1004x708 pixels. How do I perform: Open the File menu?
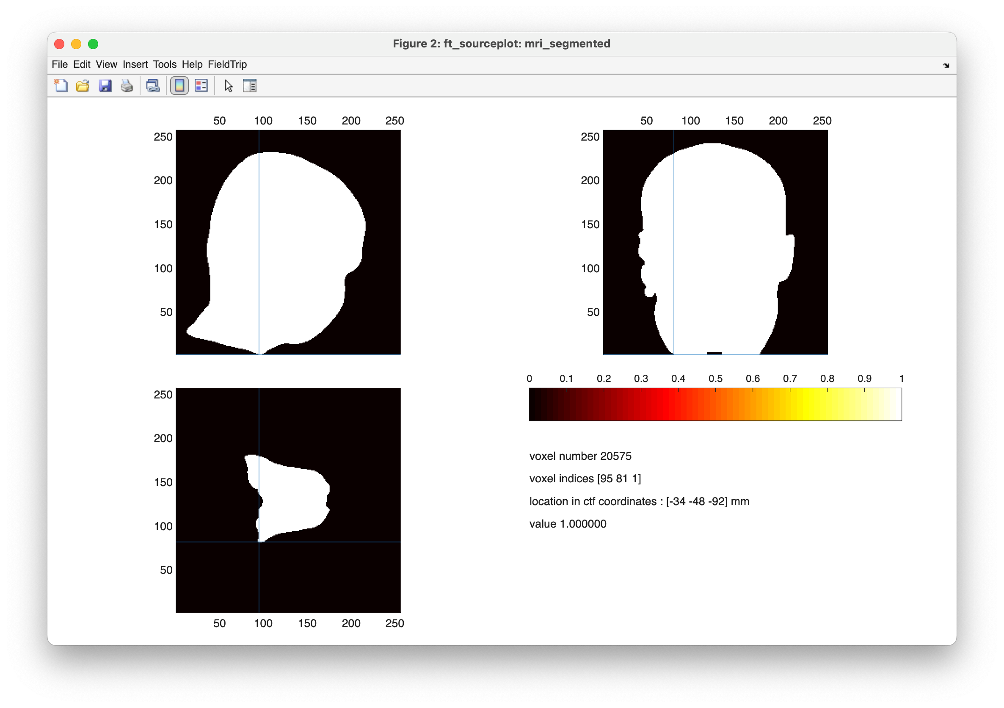pyautogui.click(x=60, y=64)
